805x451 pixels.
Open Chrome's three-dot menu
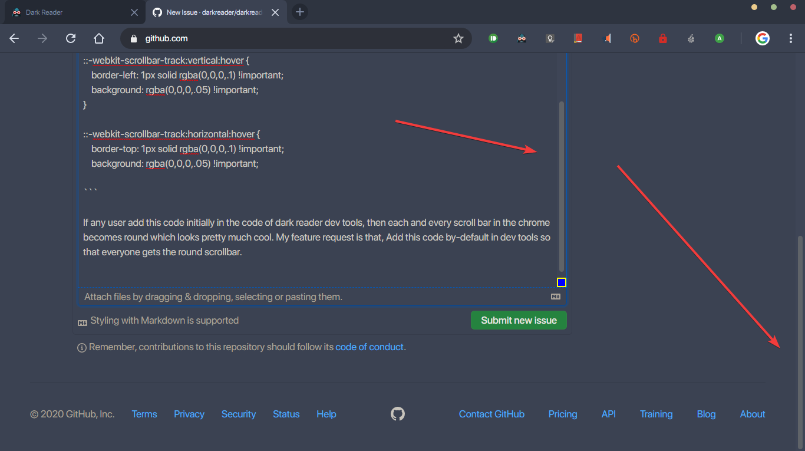(791, 38)
